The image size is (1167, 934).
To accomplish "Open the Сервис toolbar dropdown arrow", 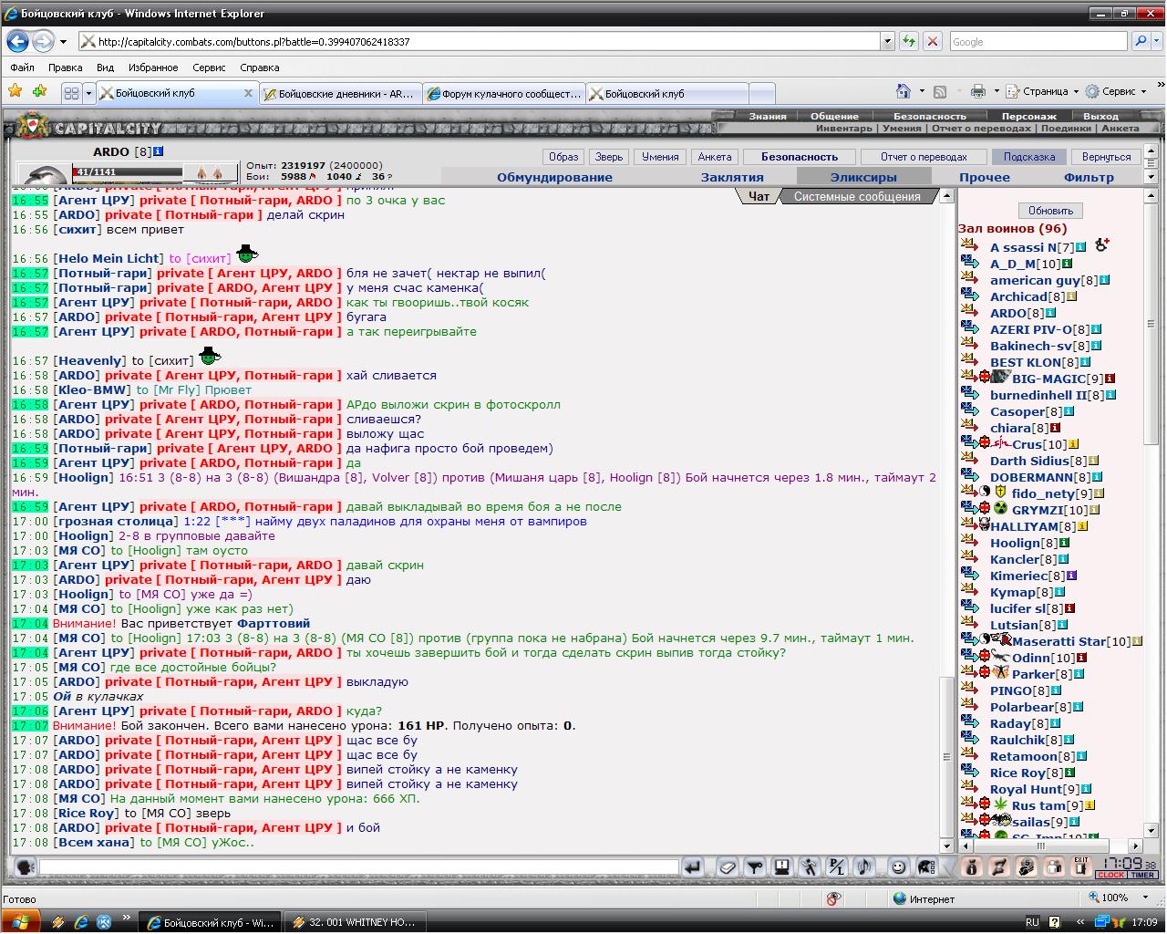I will [x=1145, y=91].
